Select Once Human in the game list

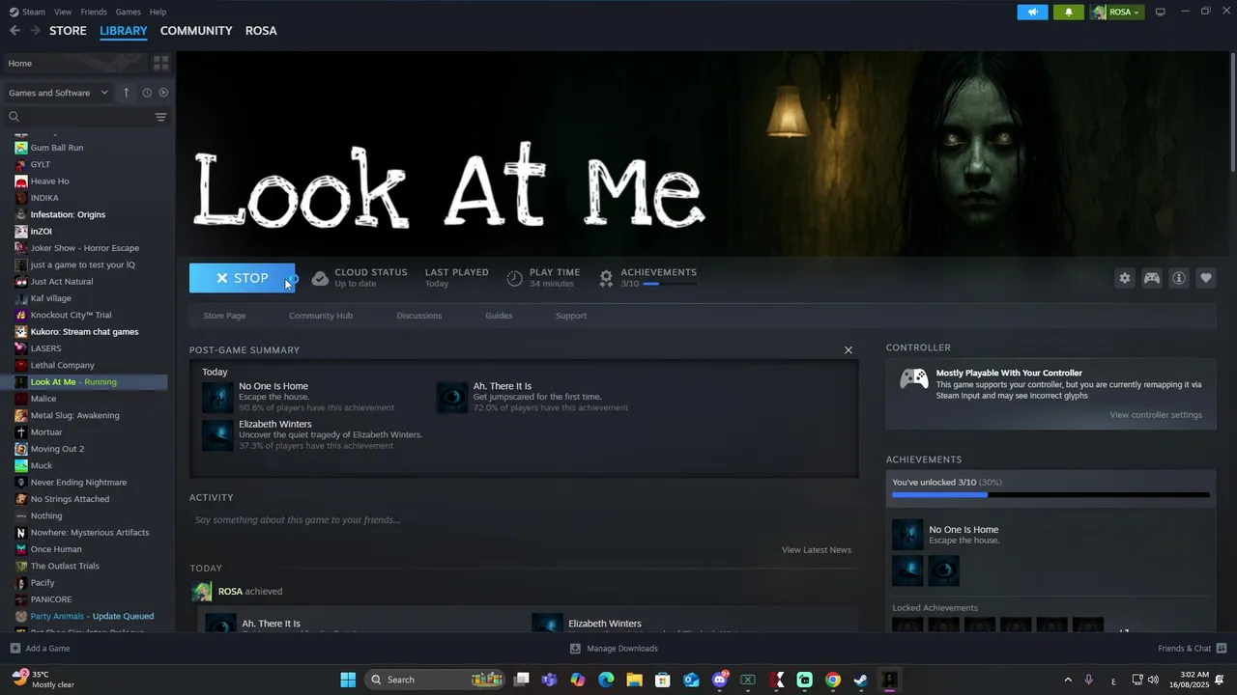pyautogui.click(x=56, y=549)
